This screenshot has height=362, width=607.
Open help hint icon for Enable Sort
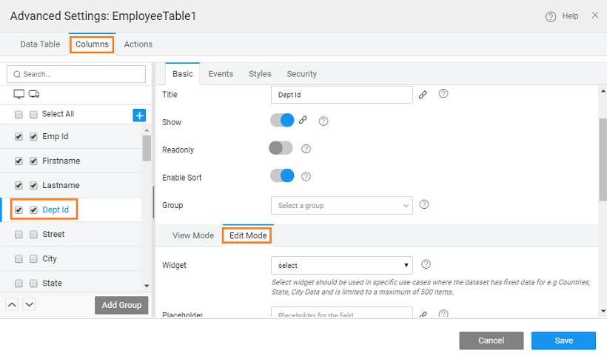coord(306,177)
